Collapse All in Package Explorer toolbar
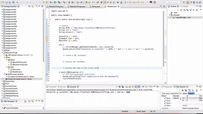Viewport: 203px width, 114px height. pos(29,6)
